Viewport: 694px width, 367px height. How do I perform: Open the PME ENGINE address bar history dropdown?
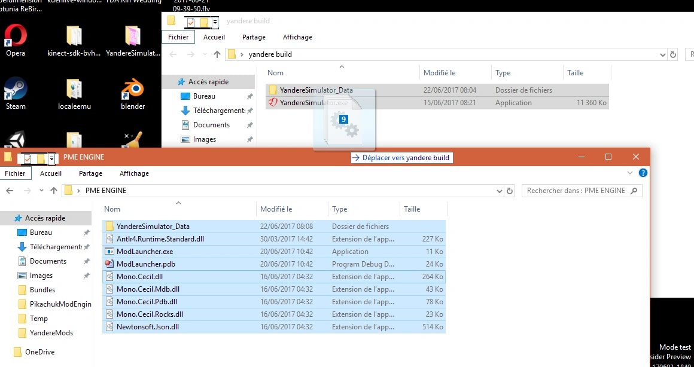[x=500, y=191]
